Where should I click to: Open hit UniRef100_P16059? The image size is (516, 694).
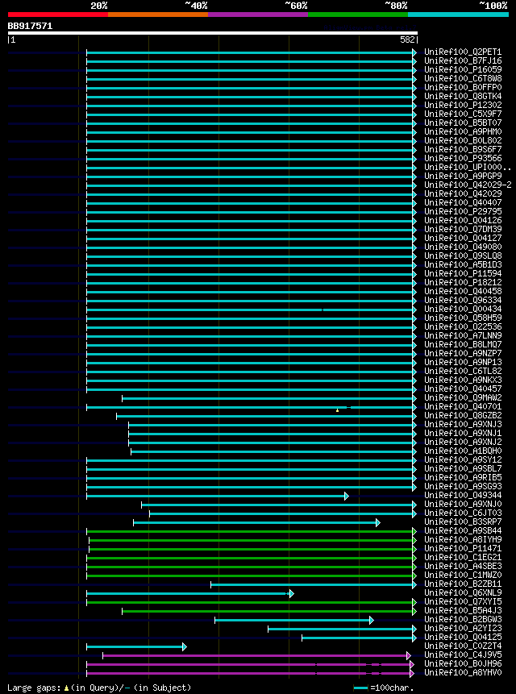pyautogui.click(x=463, y=70)
